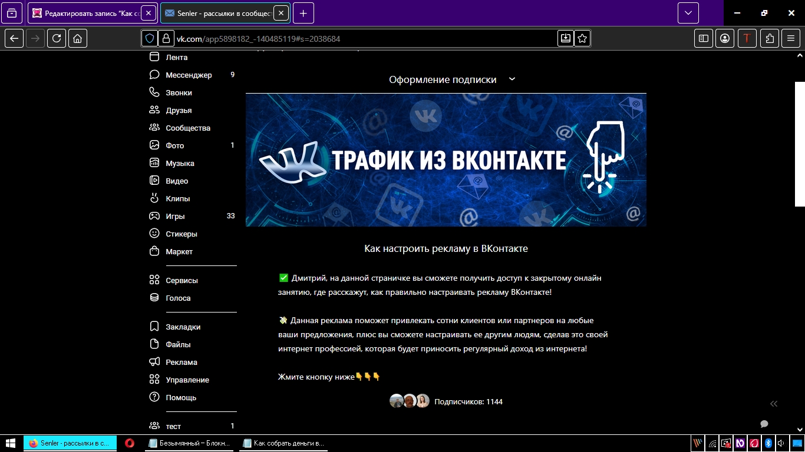Open the Музыка section
805x452 pixels.
point(180,163)
